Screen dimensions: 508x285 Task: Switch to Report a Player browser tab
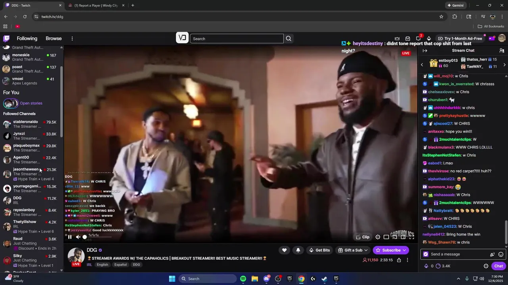pos(96,6)
